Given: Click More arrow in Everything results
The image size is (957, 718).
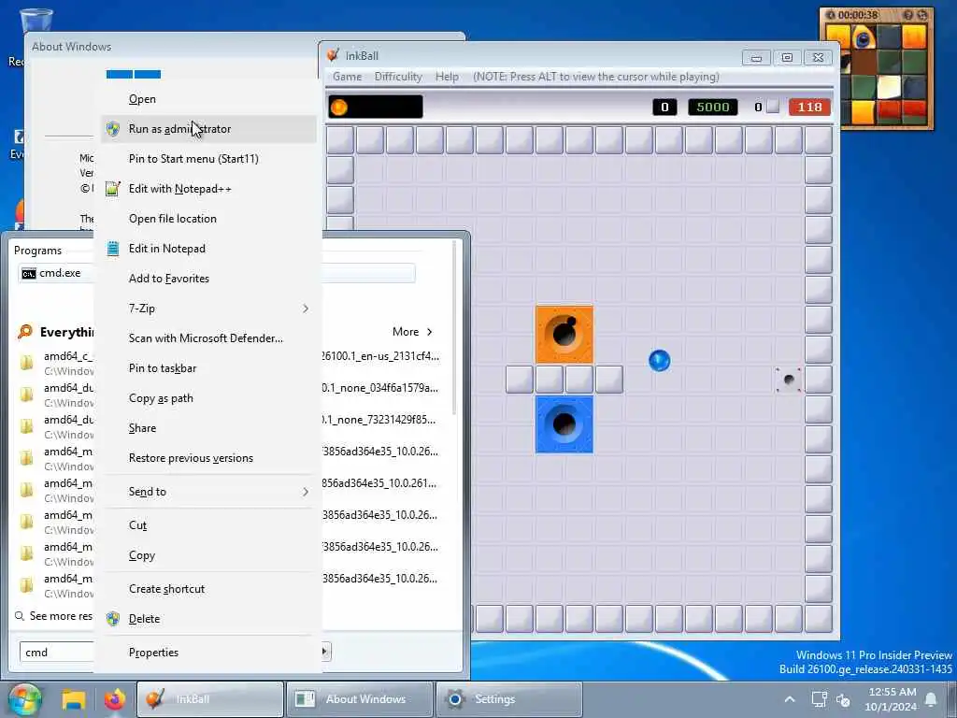Looking at the screenshot, I should [x=430, y=332].
